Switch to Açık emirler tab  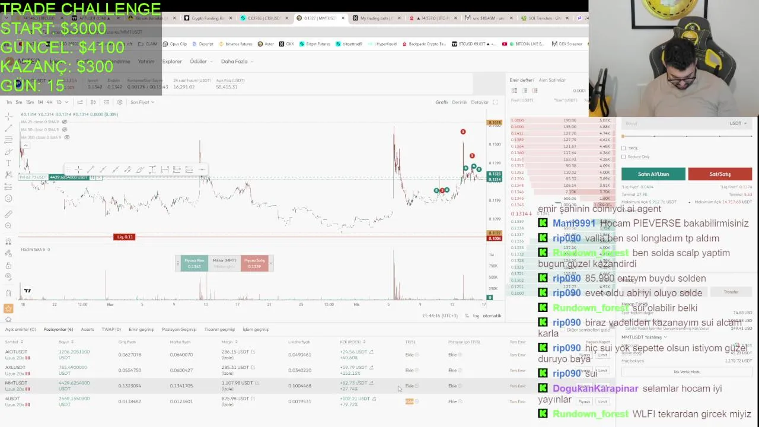pos(21,329)
